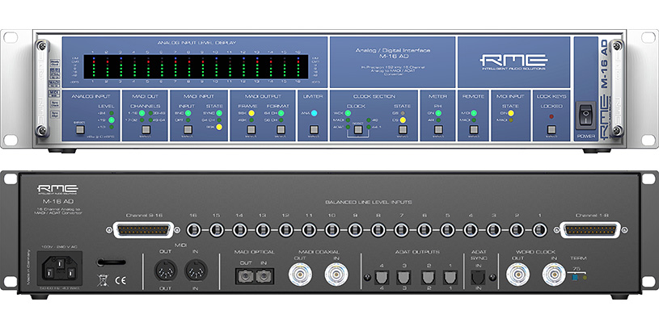Click the Channel 9-16 D-sub connector
This screenshot has width=659, height=323.
(x=144, y=230)
